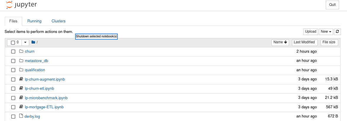Click the refresh notebook list icon
Viewport: 347px width, 121px height.
338,32
